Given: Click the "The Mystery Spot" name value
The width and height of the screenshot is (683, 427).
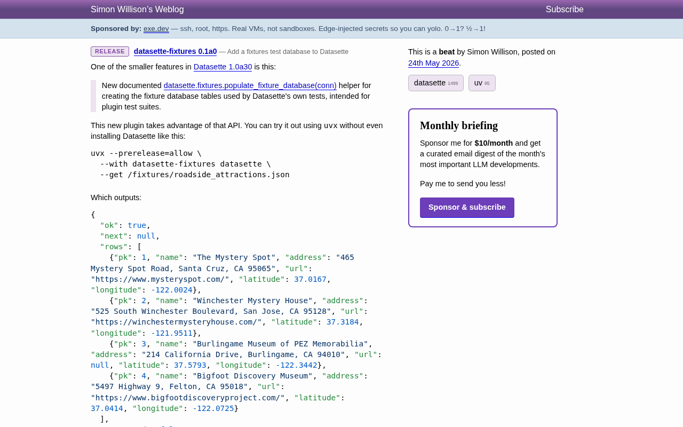Looking at the screenshot, I should point(234,257).
